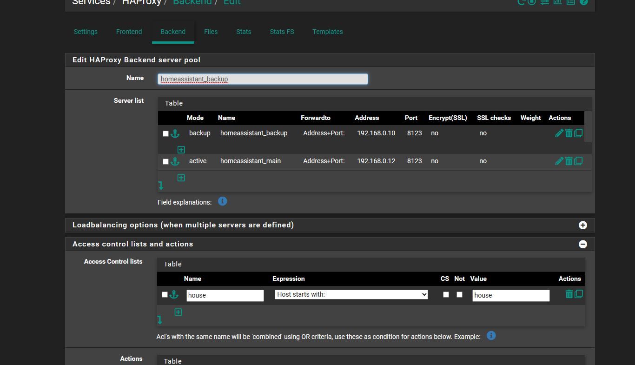The width and height of the screenshot is (635, 365).
Task: Show Field explanations info icon
Action: (x=223, y=201)
